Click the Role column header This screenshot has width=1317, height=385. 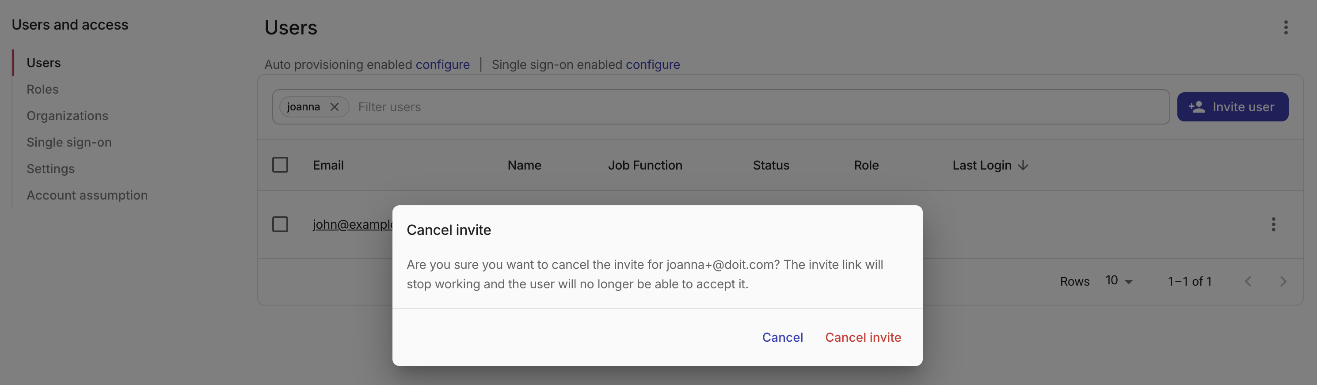866,166
